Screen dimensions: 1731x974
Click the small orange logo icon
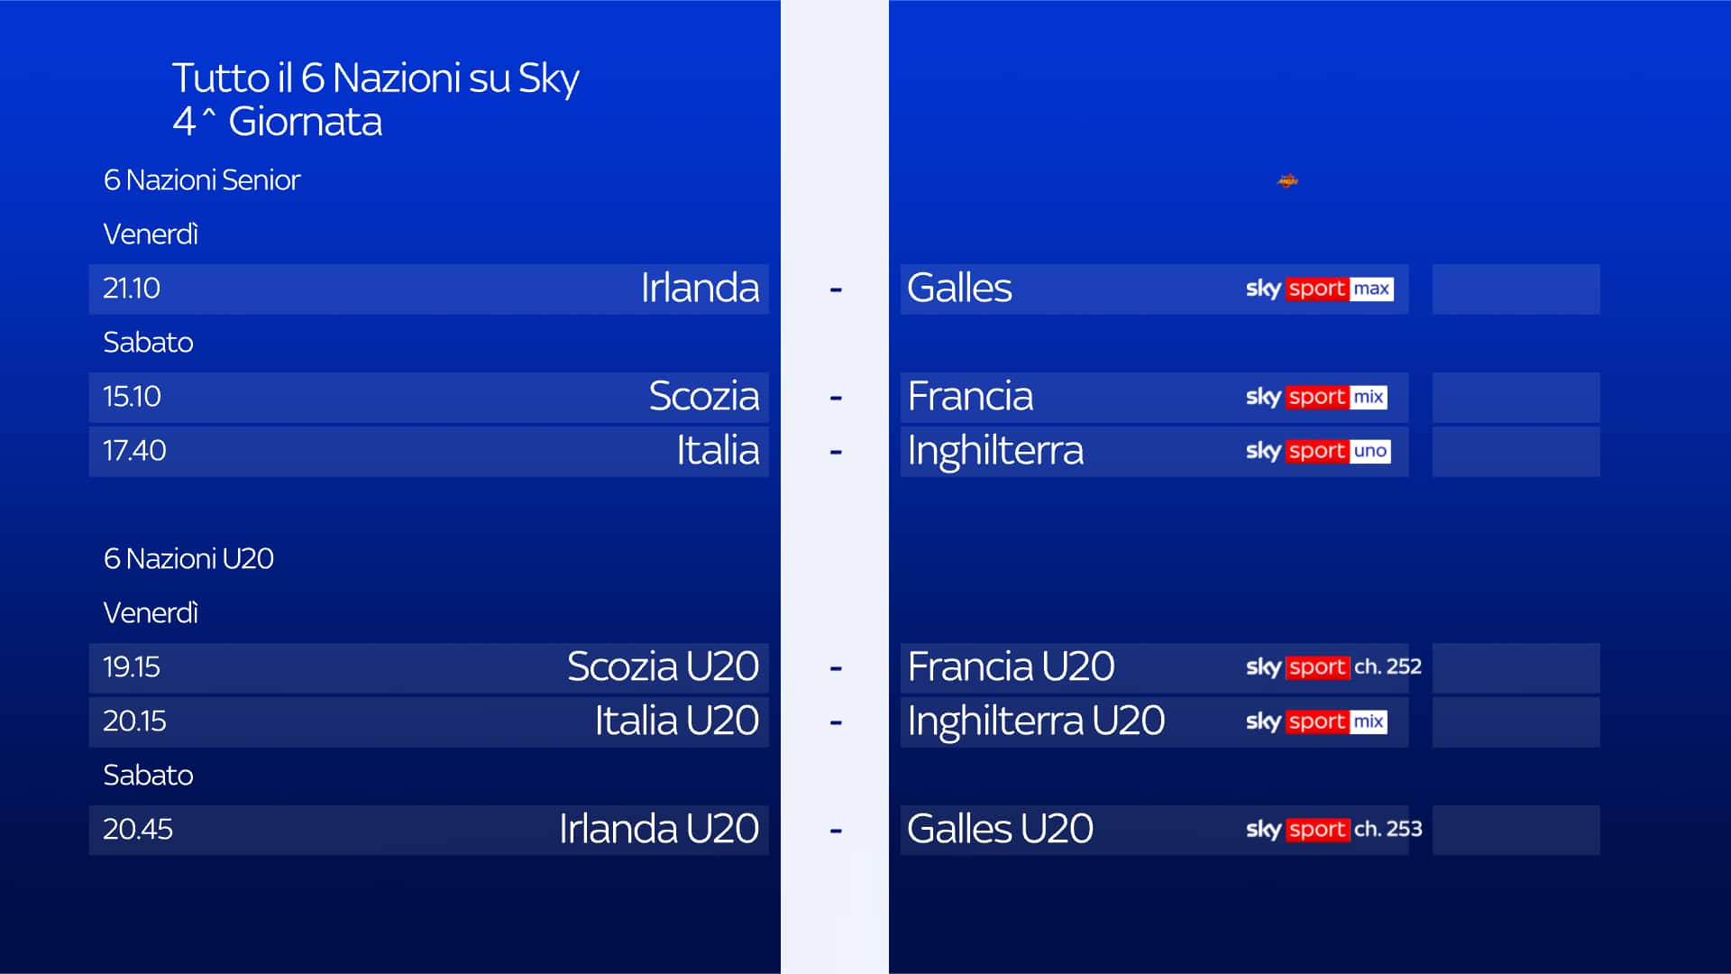click(1287, 181)
